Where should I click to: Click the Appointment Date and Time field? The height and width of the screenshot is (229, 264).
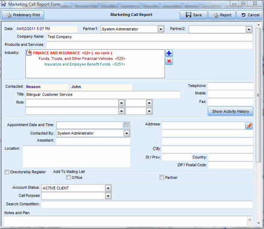90,125
